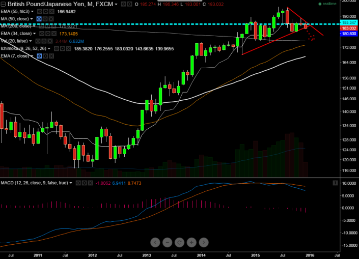Click the EMA (34, close) indicator label
359x259 pixels.
click(16, 34)
